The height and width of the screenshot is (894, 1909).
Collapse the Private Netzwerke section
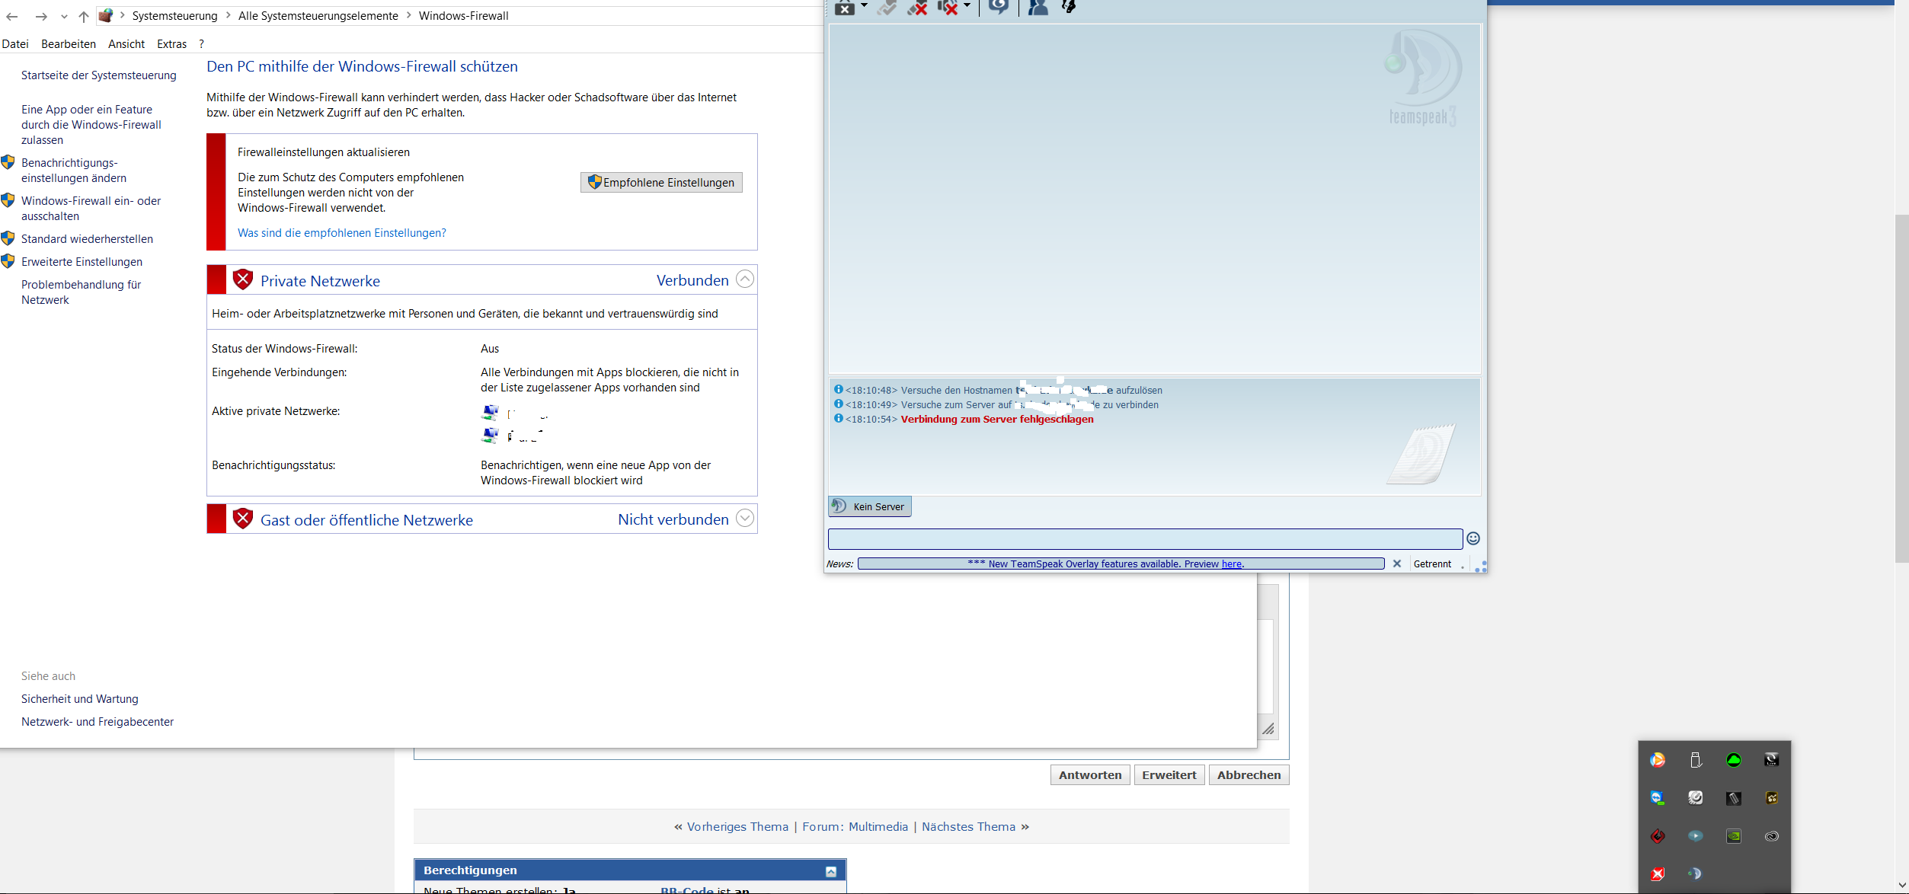(744, 279)
